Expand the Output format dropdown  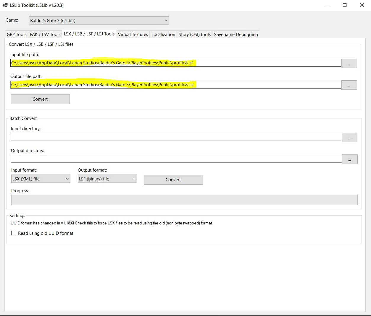(107, 179)
